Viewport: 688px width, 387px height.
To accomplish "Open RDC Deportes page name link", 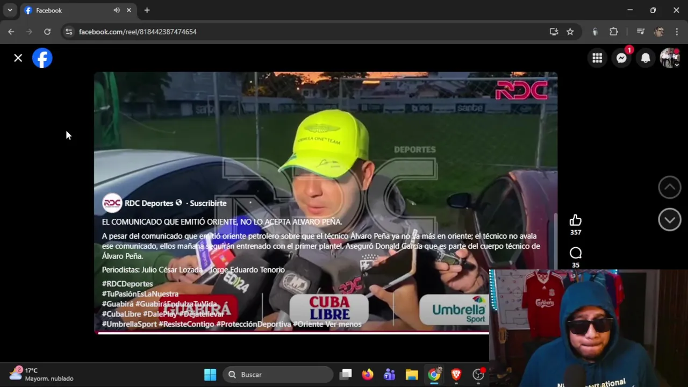I will (x=149, y=203).
